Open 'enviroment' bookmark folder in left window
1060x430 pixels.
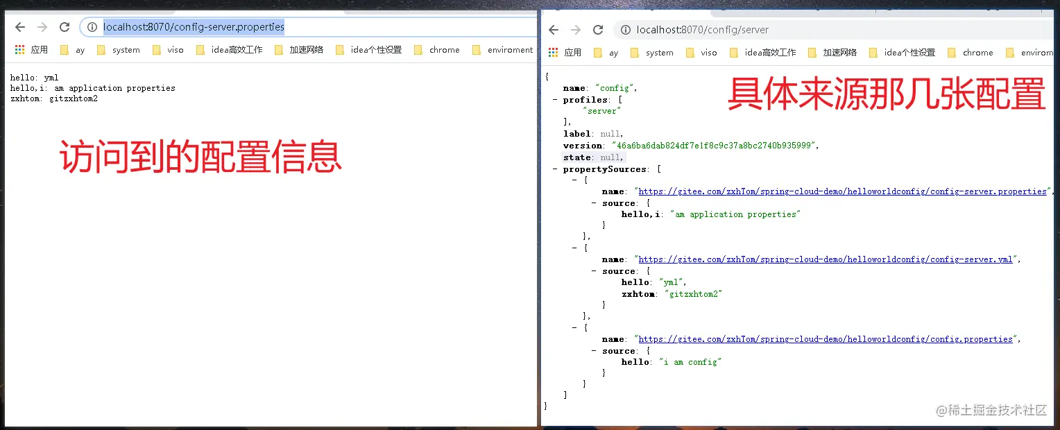click(503, 50)
